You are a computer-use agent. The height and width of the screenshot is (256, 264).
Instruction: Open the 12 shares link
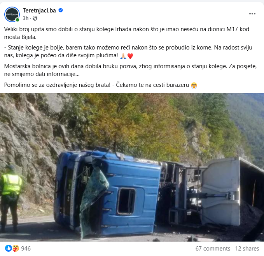click(x=247, y=249)
